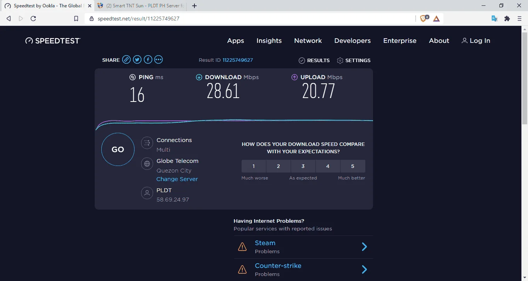Open the Enterprise menu

pyautogui.click(x=400, y=41)
